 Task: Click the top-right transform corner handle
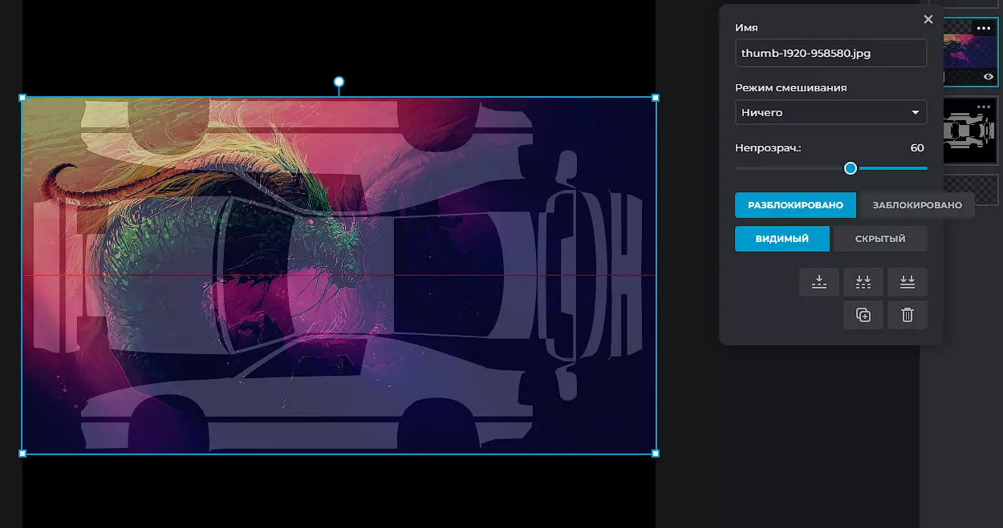click(x=656, y=98)
